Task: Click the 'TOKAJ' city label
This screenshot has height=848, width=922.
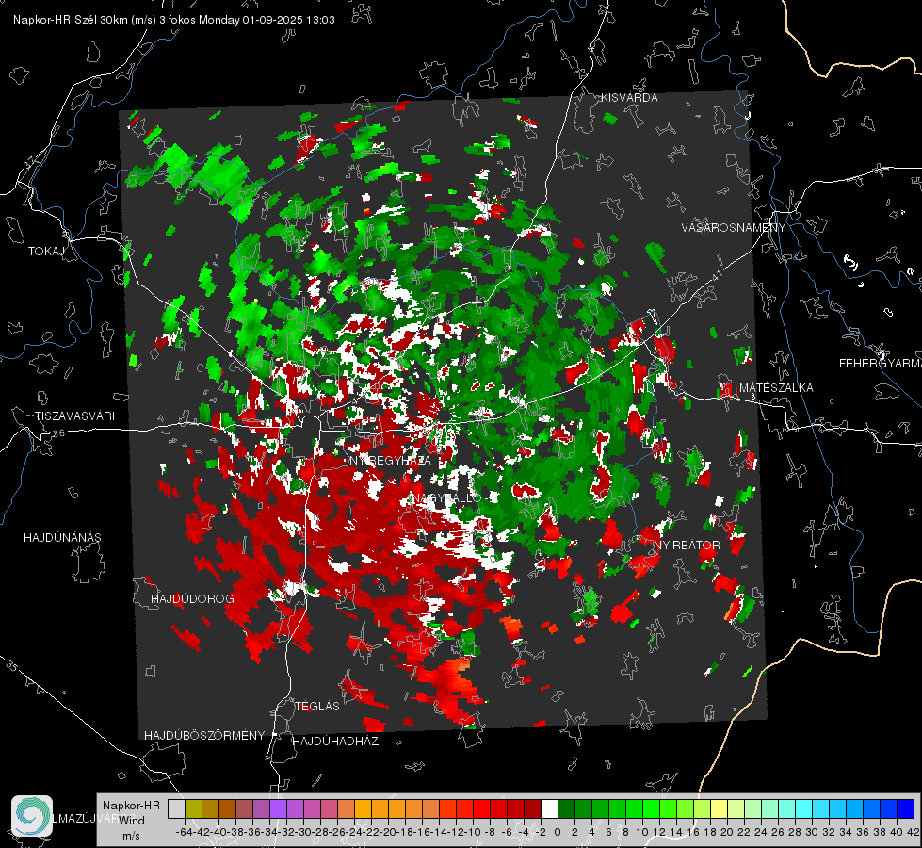Action: click(x=46, y=252)
